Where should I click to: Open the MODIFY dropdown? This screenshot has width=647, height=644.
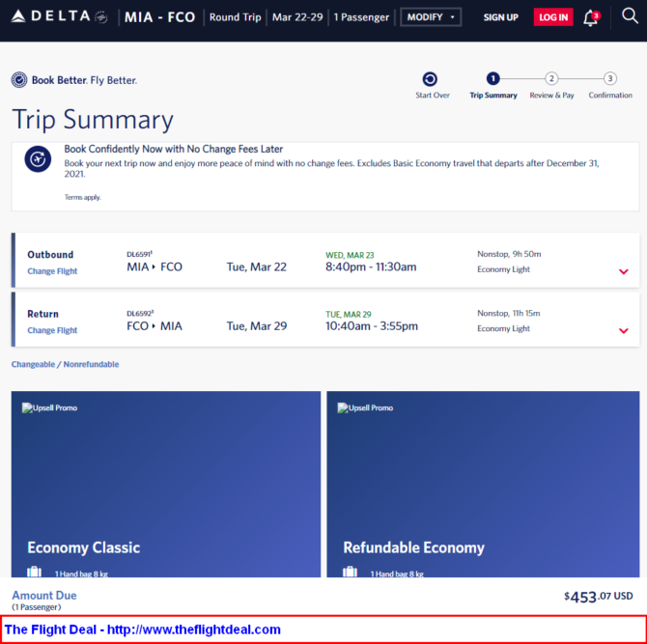click(431, 17)
